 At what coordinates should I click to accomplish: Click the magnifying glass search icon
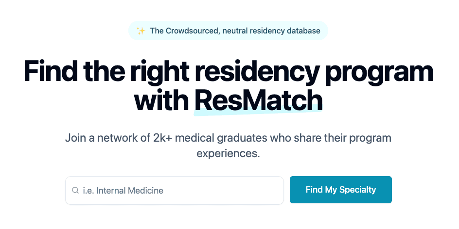75,190
